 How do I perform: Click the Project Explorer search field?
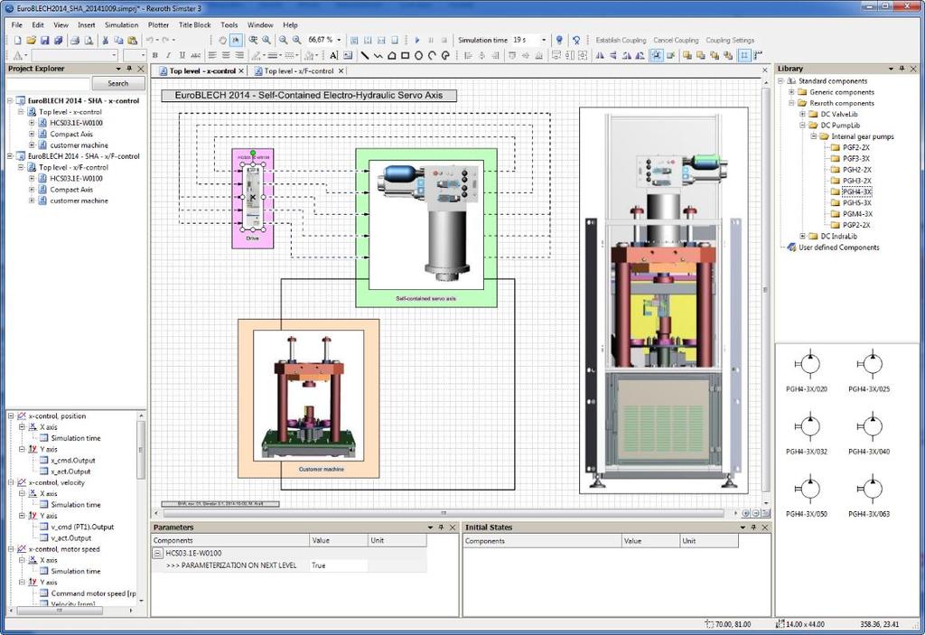[49, 84]
